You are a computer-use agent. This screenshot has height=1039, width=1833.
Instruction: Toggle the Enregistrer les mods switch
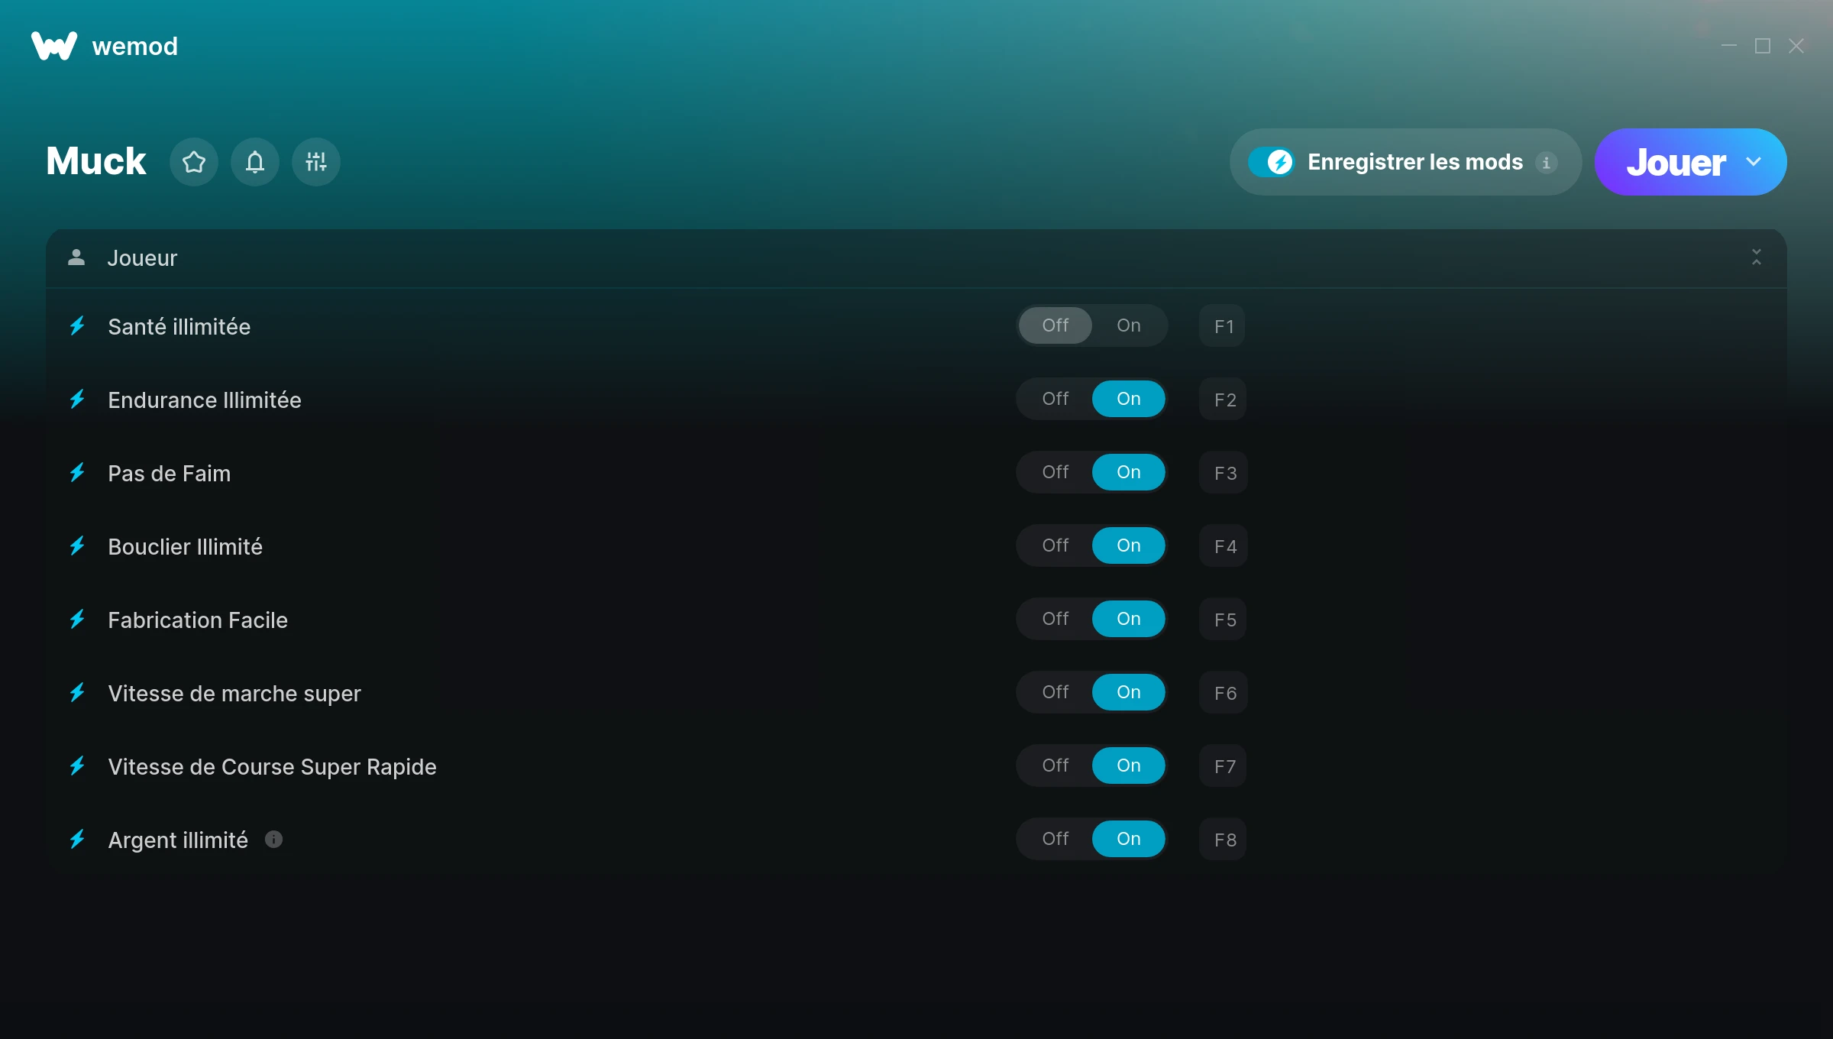coord(1271,162)
